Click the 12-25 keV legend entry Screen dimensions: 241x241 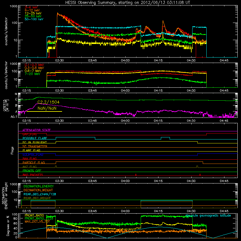tap(33, 13)
